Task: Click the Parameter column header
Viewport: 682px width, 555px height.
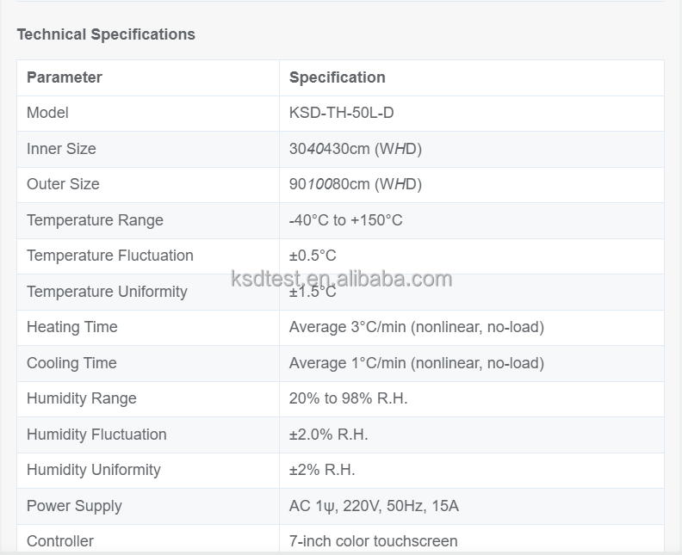Action: pos(65,77)
